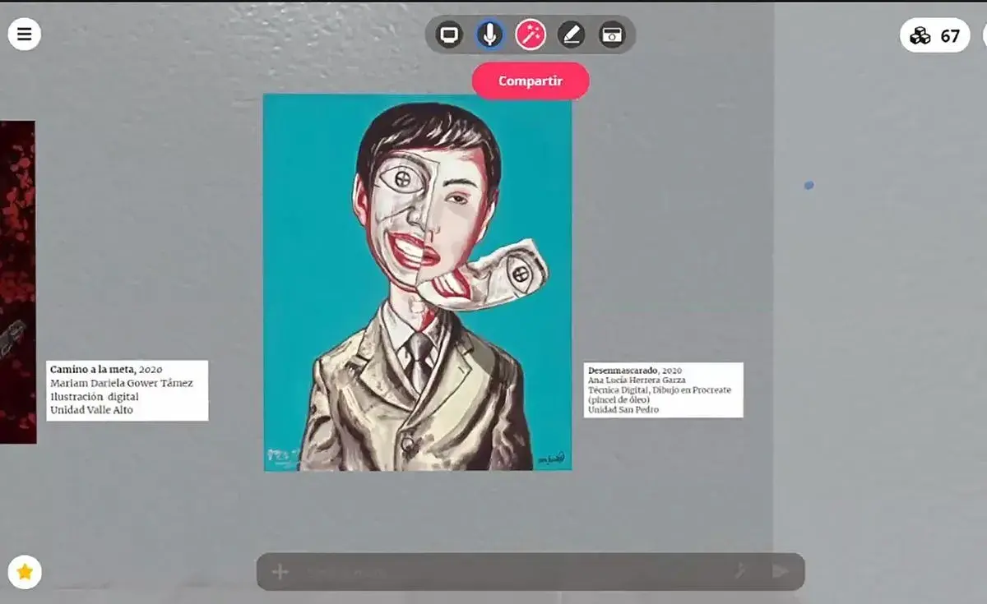The image size is (987, 604).
Task: Click the emote icon in chat bar
Action: [740, 572]
